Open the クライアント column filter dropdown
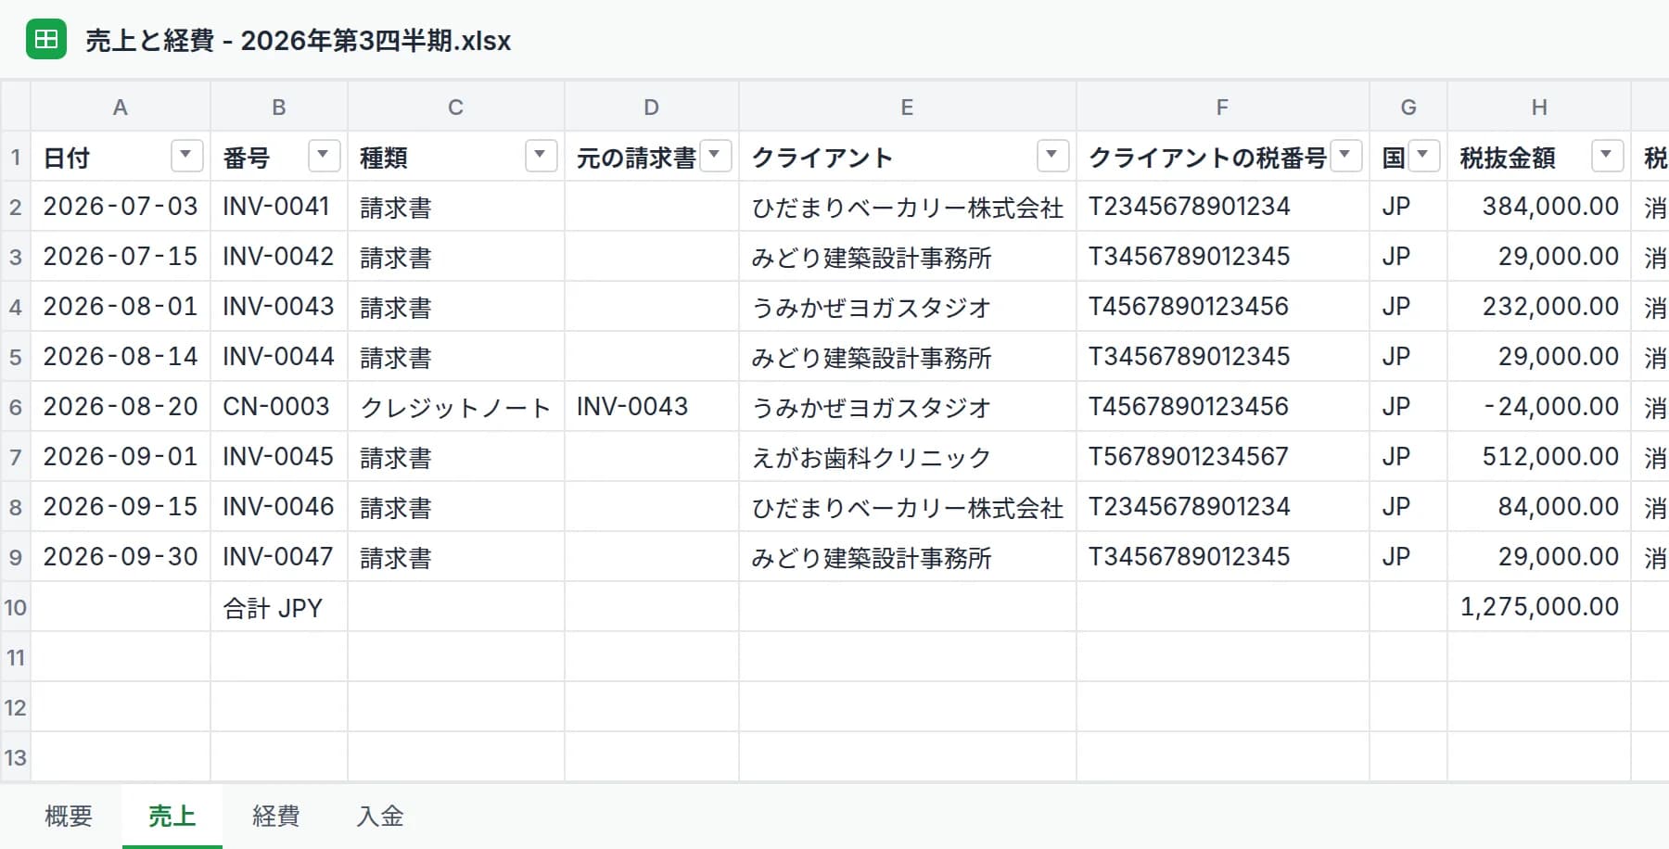The image size is (1669, 849). [x=1052, y=155]
